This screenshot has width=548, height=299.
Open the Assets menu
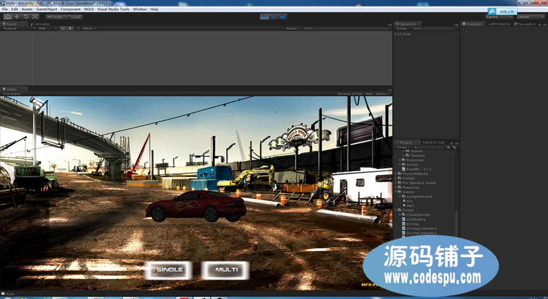pyautogui.click(x=27, y=10)
